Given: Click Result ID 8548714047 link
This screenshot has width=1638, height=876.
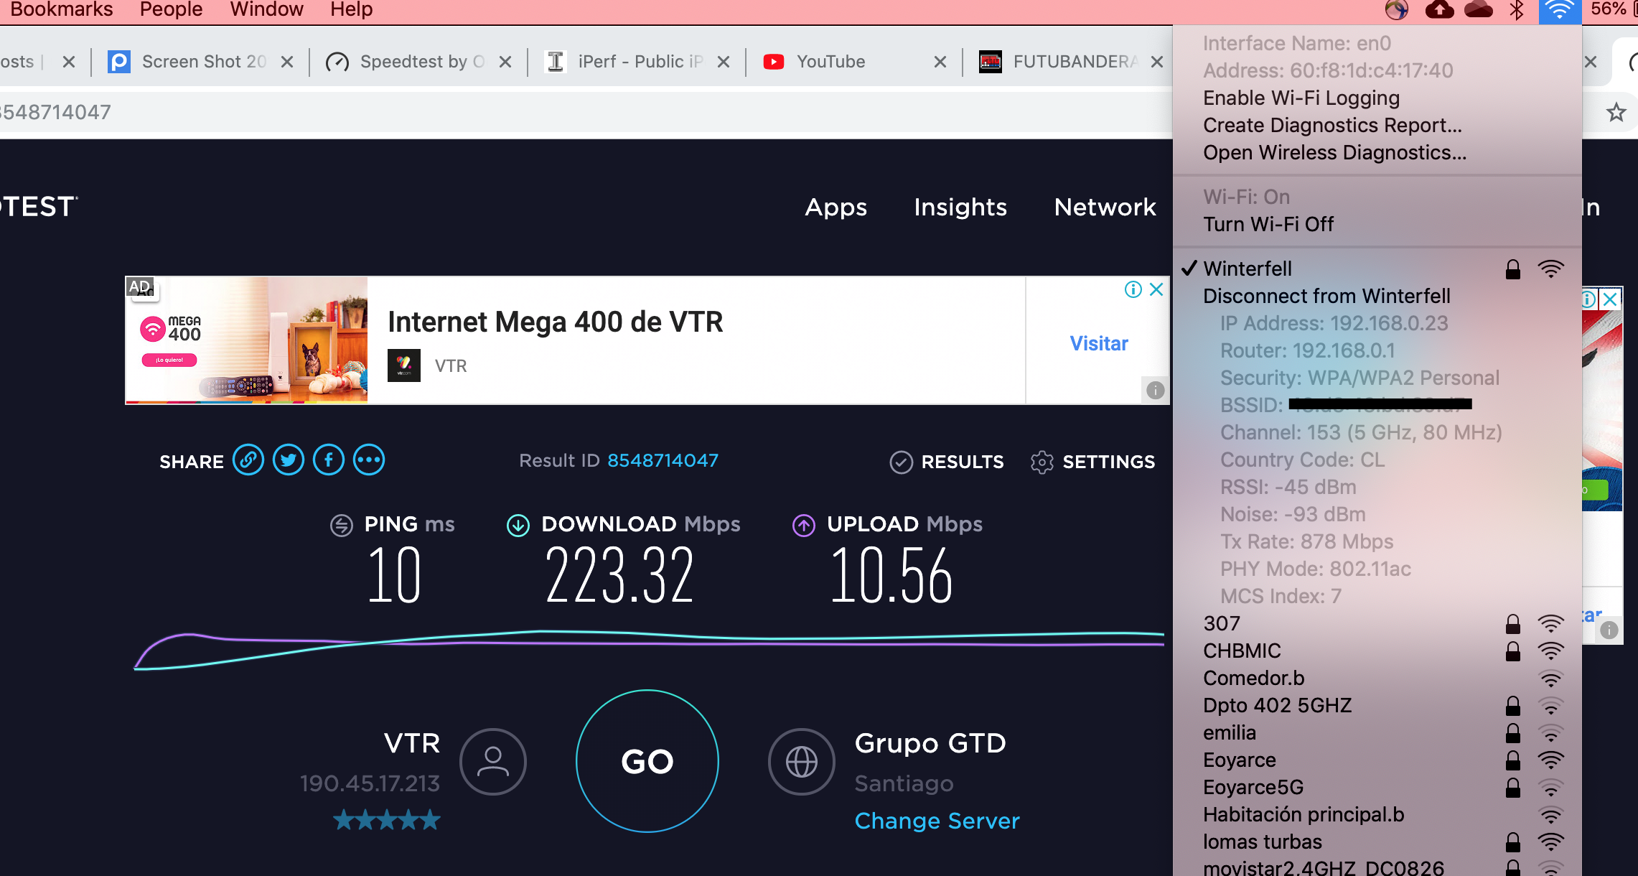Looking at the screenshot, I should 663,460.
